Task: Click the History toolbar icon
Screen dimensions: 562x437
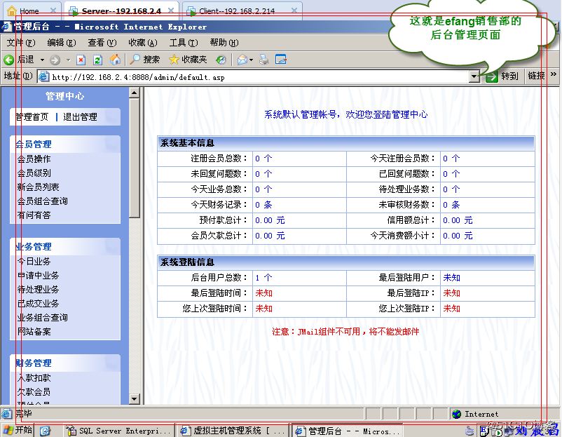Action: 221,60
